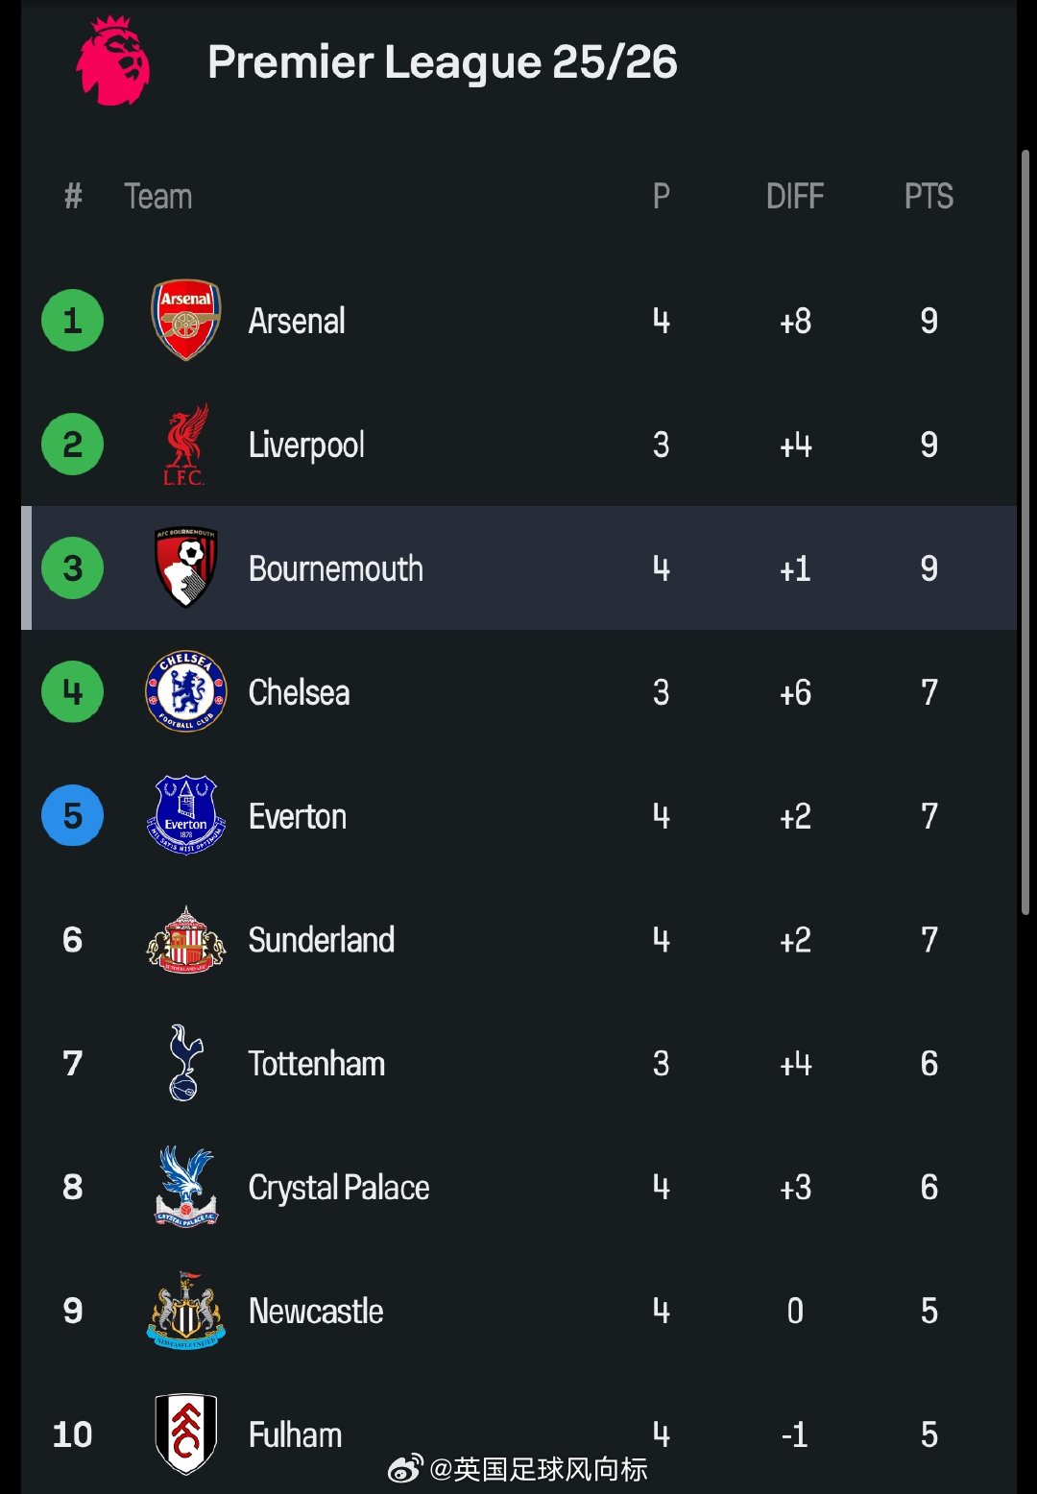Open the Chelsea club crest
The image size is (1037, 1494).
[186, 691]
